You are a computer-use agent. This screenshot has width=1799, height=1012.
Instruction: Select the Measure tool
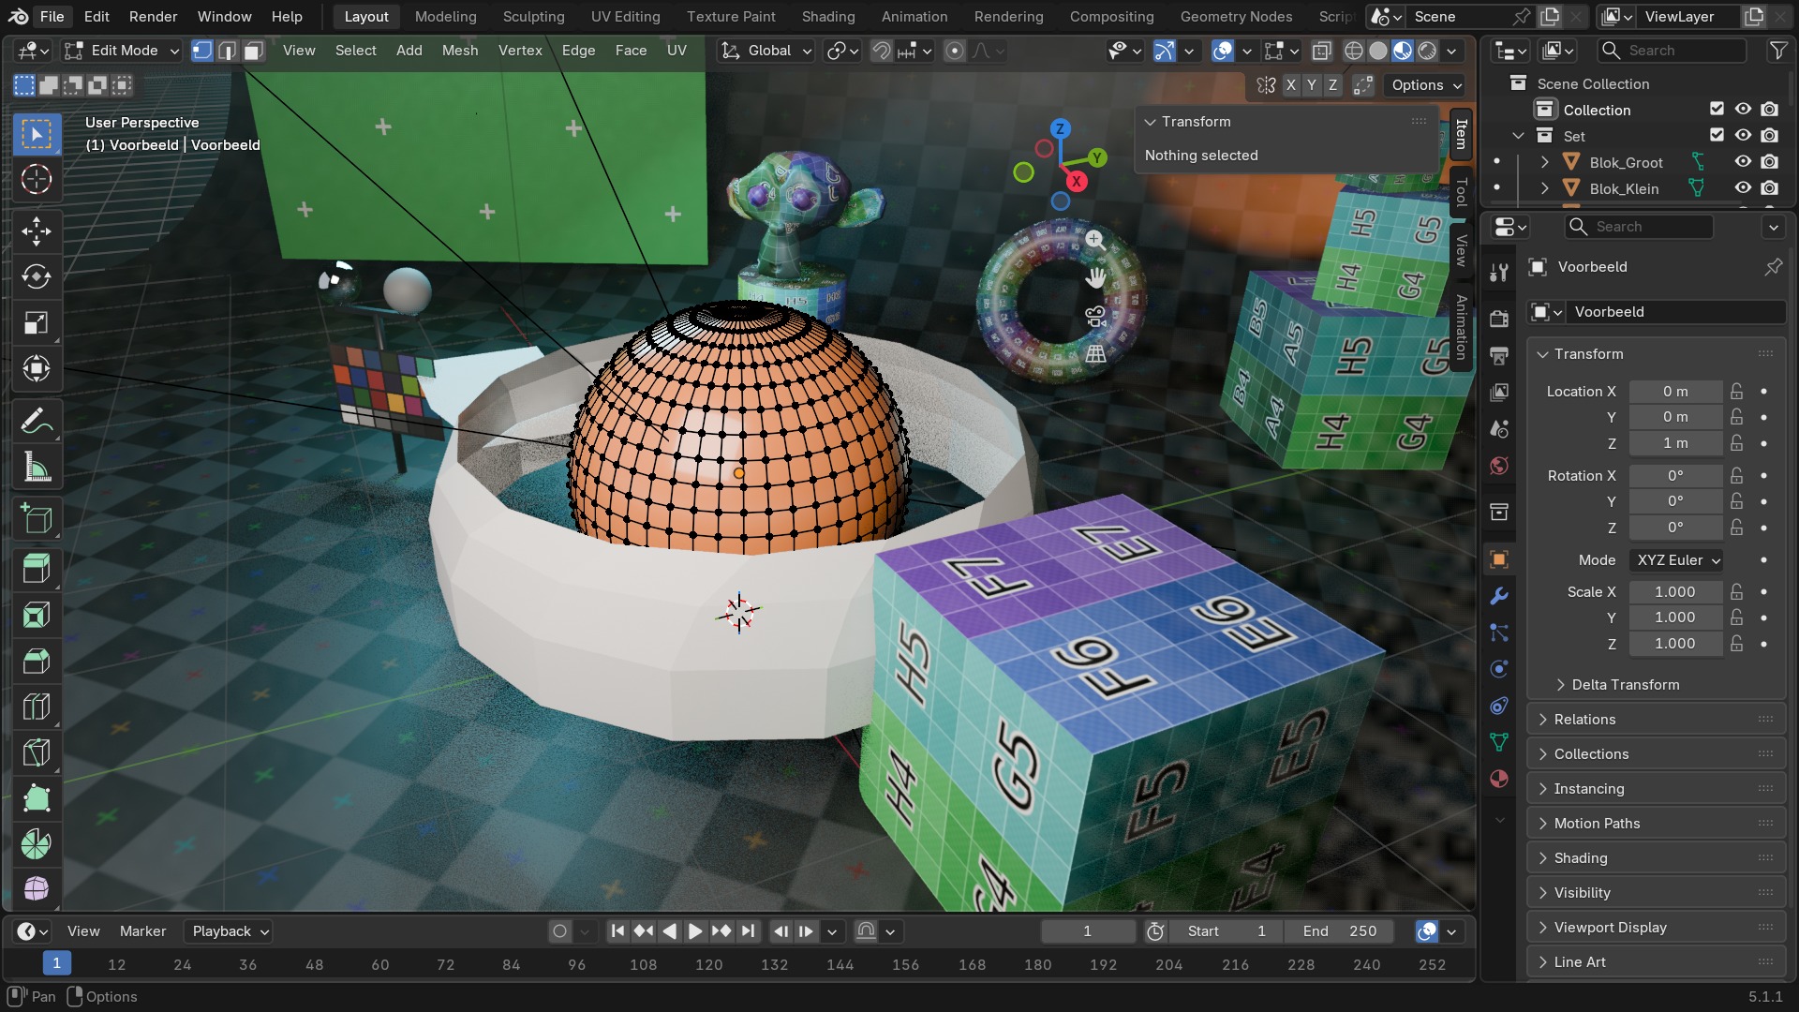point(37,468)
